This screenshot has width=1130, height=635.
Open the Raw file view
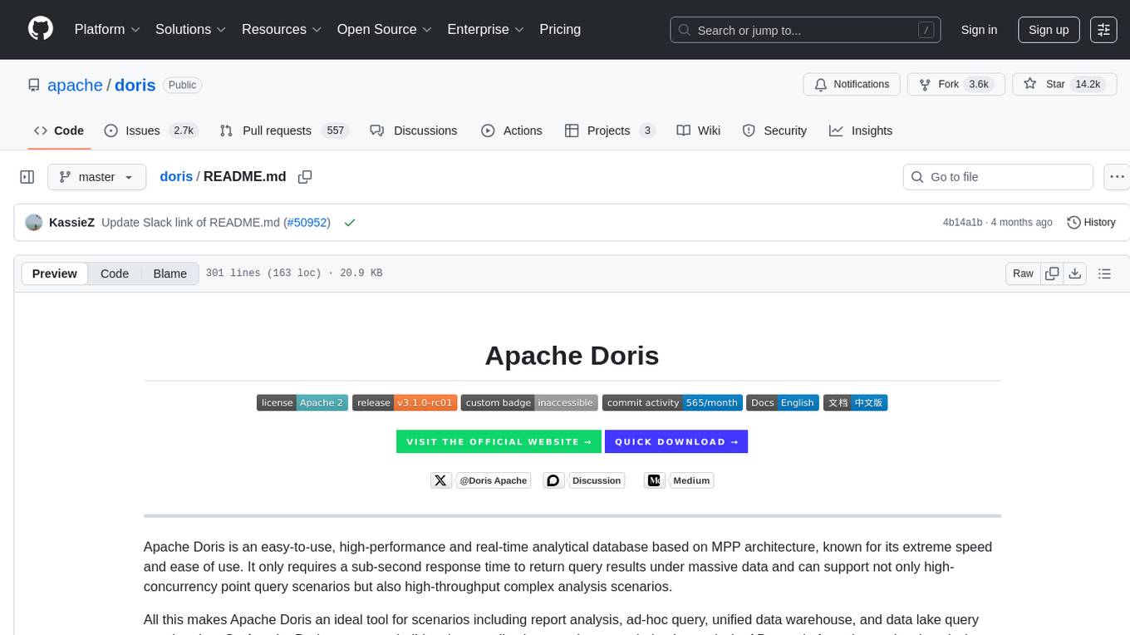coord(1023,273)
